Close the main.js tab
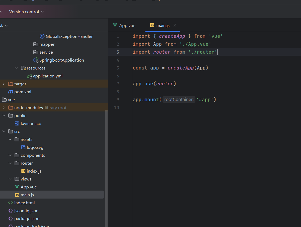Viewport: 301px width, 227px height. pyautogui.click(x=174, y=25)
